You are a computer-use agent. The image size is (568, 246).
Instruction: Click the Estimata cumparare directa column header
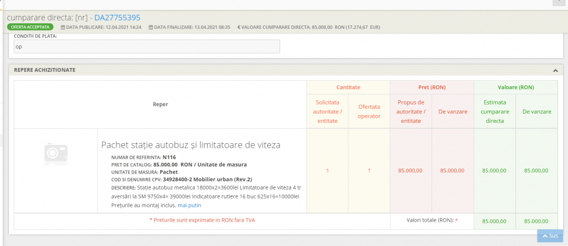tap(494, 112)
